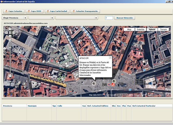
Task: Click the Municipio column header
Action: tap(39, 106)
